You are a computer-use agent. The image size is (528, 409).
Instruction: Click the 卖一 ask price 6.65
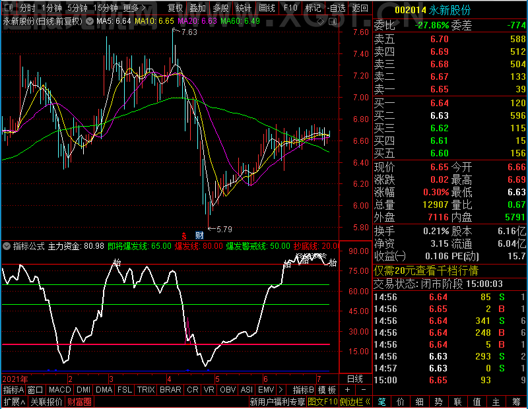(x=440, y=89)
